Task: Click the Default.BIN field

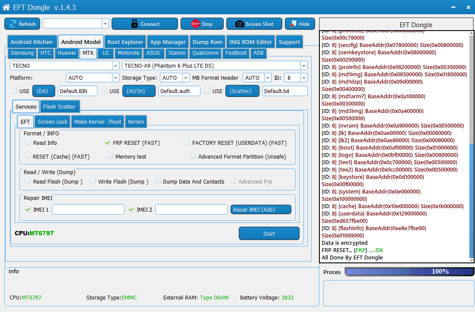Action: (78, 91)
